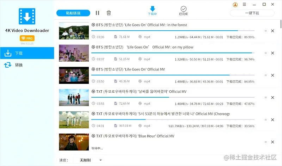
Task: Click the 920.79KB/s speed readout
Action: [x=177, y=126]
